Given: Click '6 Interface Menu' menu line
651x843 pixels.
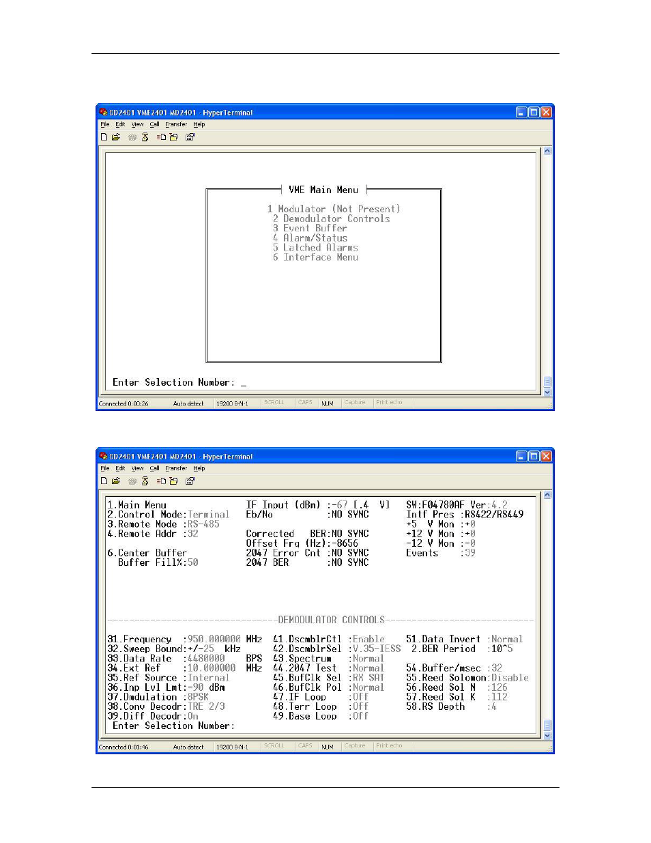Looking at the screenshot, I should (x=315, y=257).
